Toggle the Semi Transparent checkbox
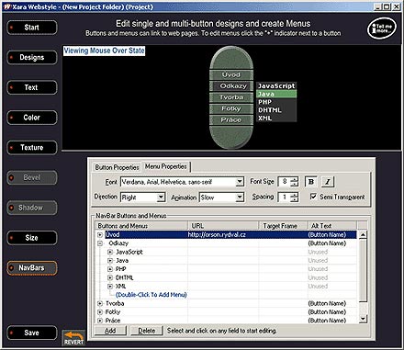The height and width of the screenshot is (350, 404). 313,197
